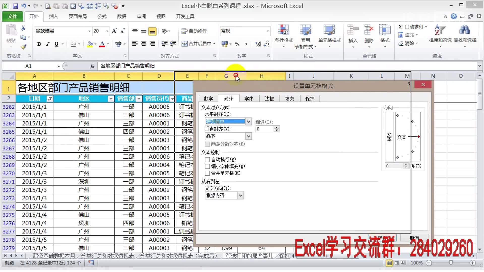
Task: Click the Font Color A icon
Action: click(102, 44)
